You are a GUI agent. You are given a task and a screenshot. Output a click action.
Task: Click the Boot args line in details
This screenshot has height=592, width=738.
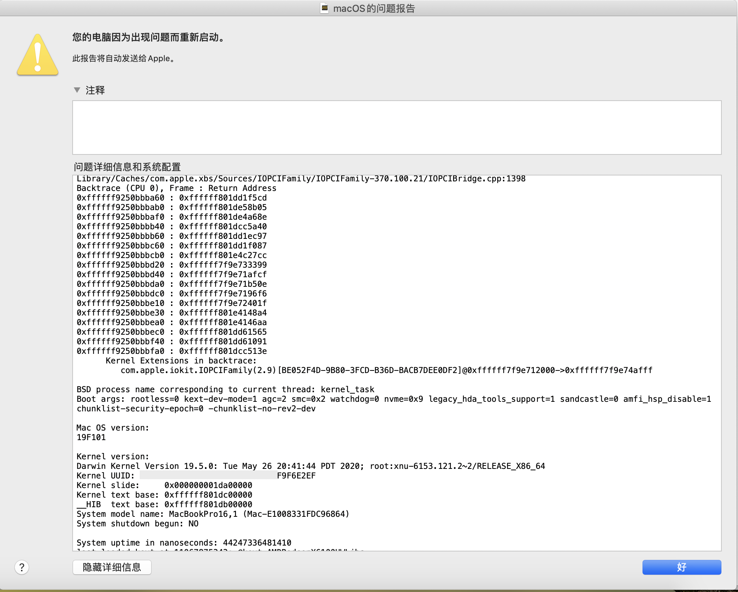click(x=393, y=399)
